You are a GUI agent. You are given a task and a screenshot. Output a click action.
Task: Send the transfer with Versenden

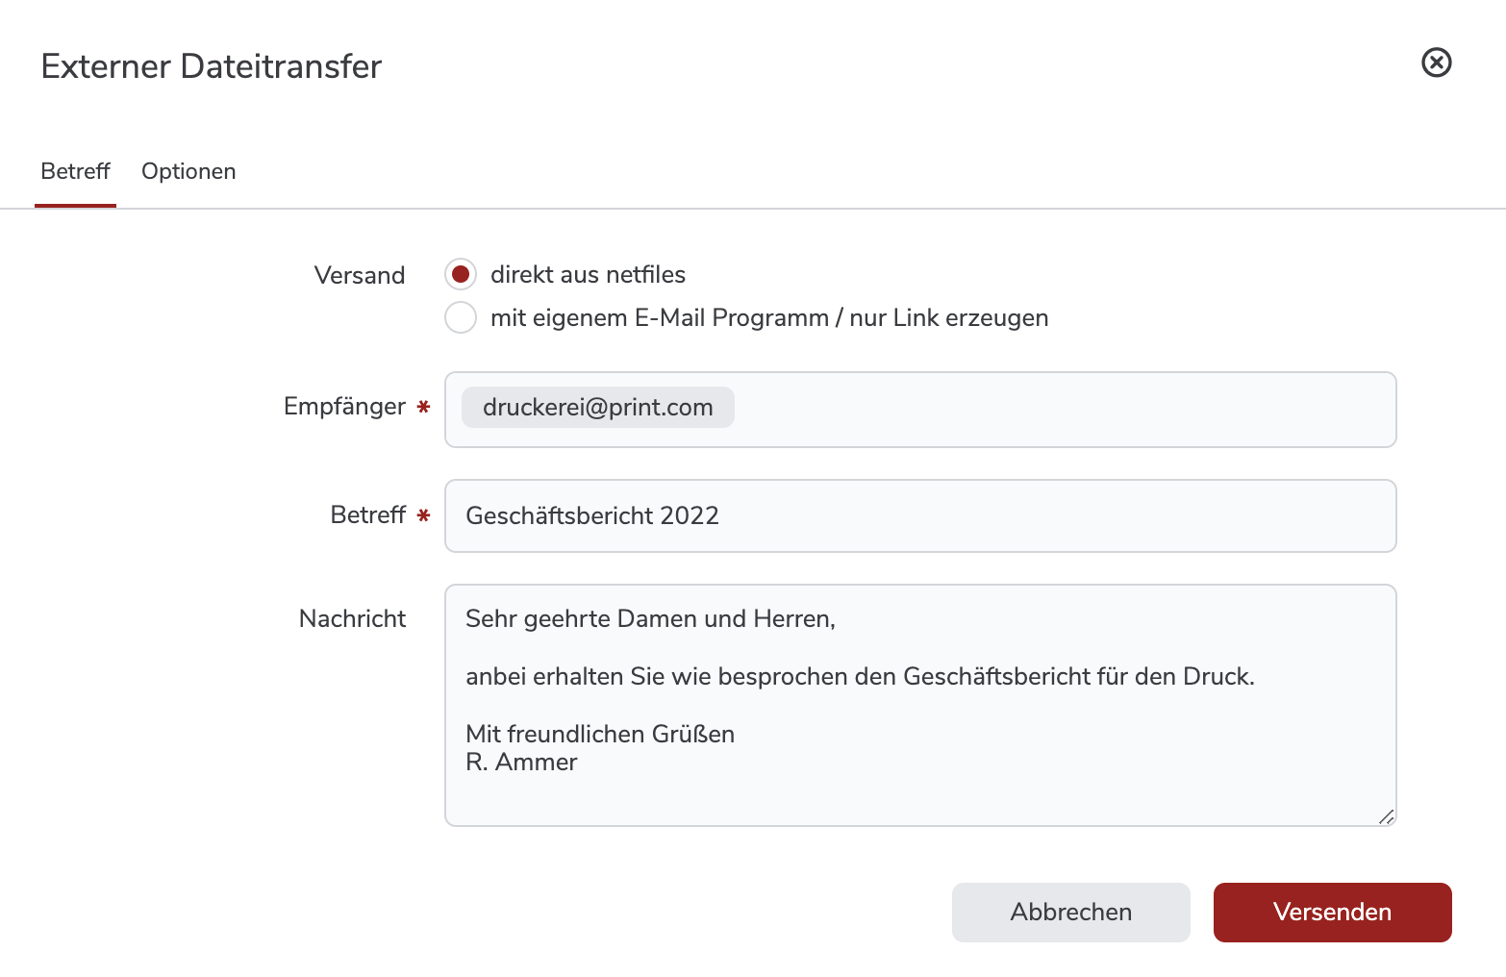(1332, 912)
